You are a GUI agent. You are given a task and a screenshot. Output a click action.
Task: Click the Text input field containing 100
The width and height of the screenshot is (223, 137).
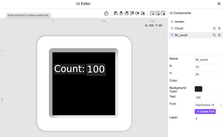point(208,98)
